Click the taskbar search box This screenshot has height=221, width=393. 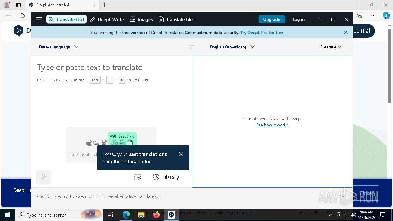coord(58,215)
